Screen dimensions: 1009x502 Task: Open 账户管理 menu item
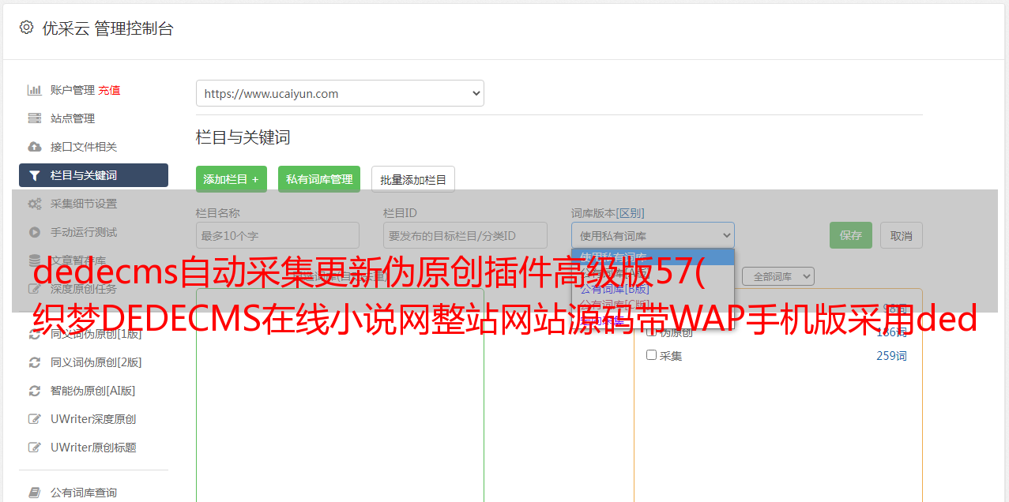coord(73,90)
